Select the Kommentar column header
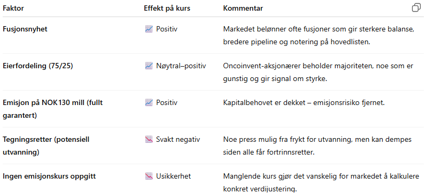 tap(243, 9)
